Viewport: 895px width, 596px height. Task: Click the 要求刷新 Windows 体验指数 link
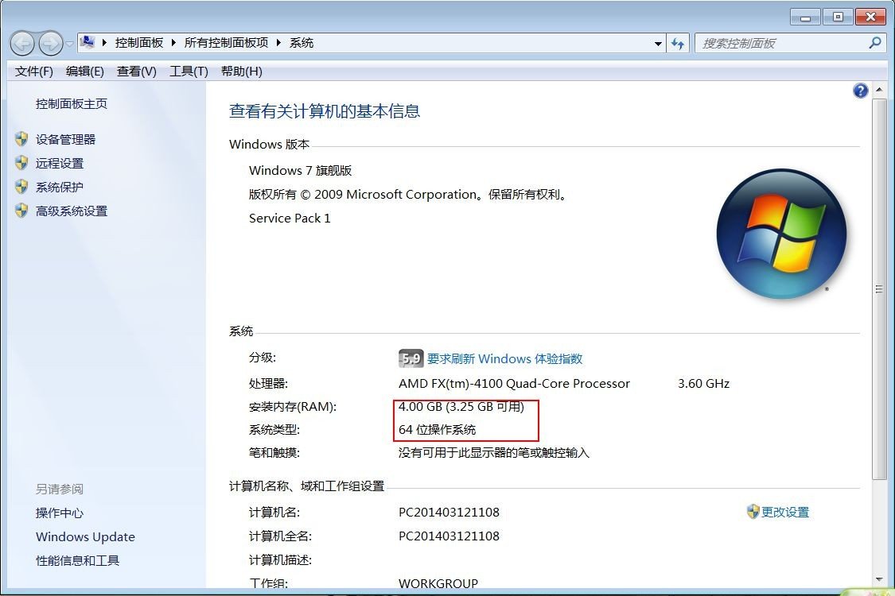pyautogui.click(x=504, y=358)
